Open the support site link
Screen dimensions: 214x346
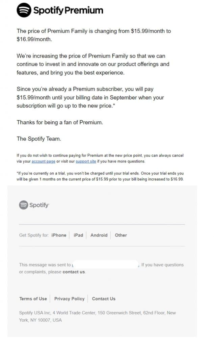[x=86, y=161]
